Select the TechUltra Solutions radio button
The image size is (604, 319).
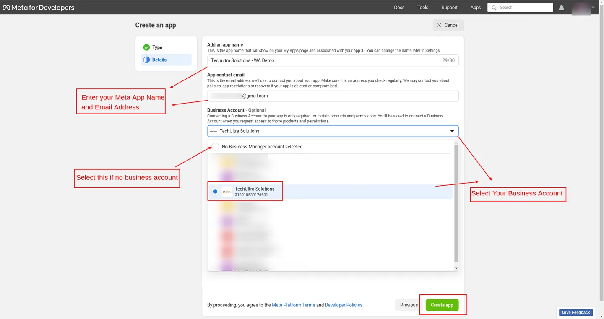point(215,192)
